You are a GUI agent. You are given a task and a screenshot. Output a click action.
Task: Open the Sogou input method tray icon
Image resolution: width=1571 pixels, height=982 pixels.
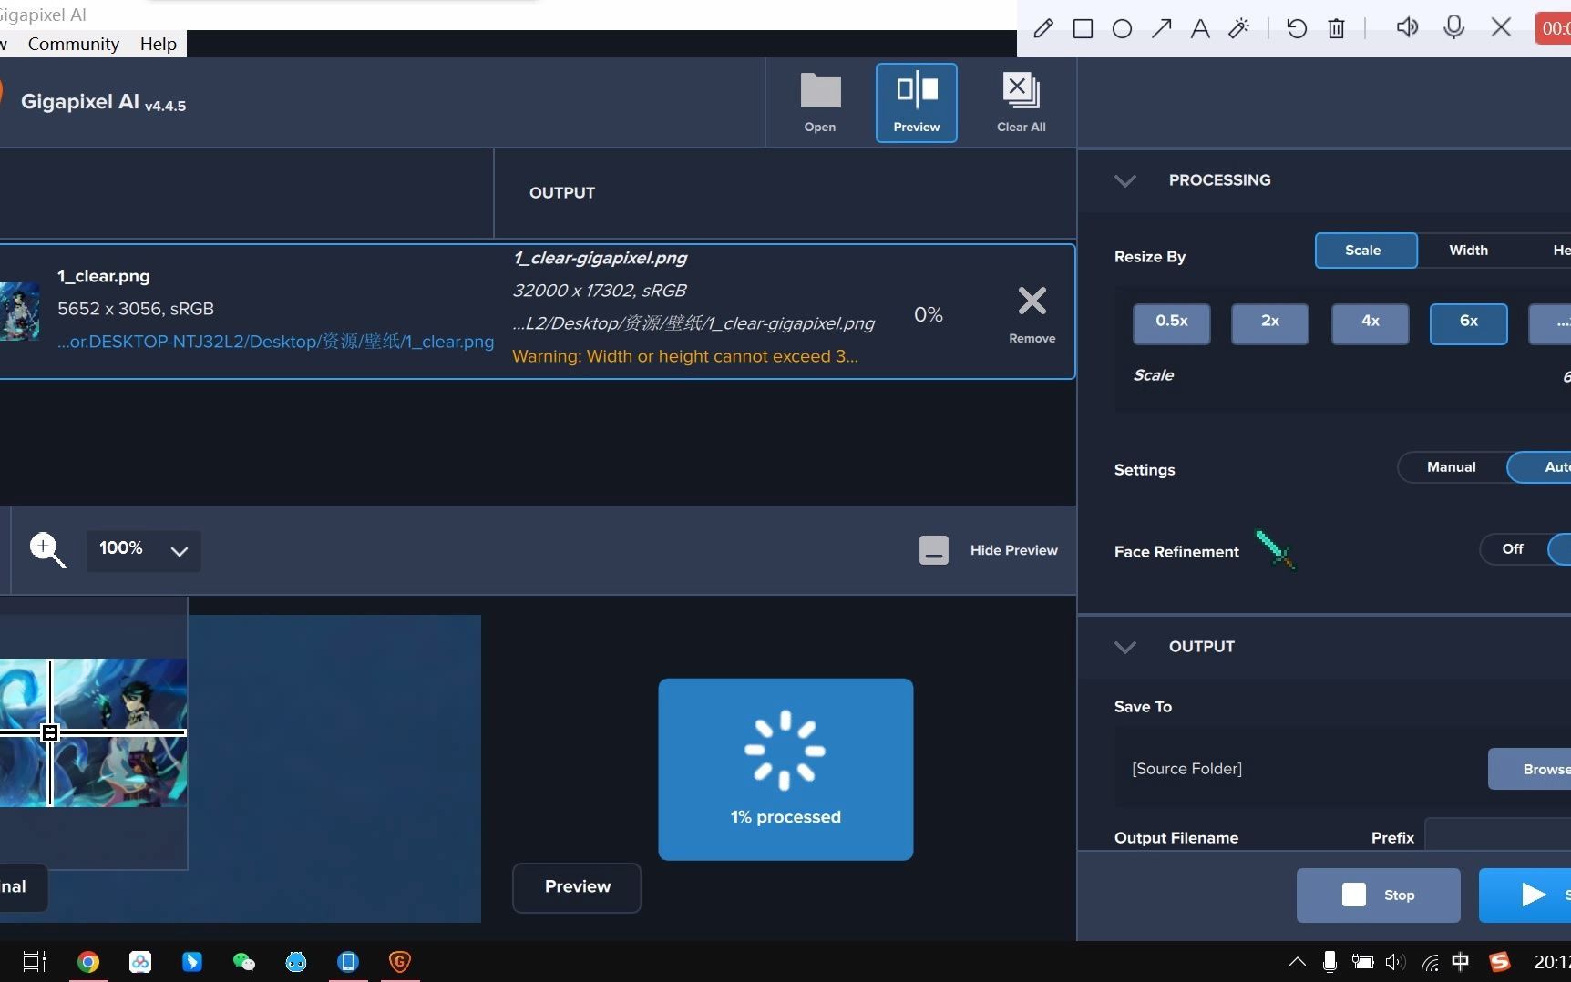1499,962
